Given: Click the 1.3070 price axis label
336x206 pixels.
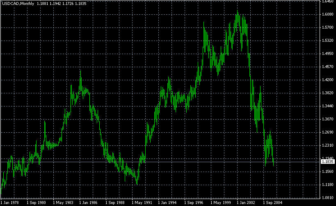Looking at the screenshot, I should coord(328,119).
